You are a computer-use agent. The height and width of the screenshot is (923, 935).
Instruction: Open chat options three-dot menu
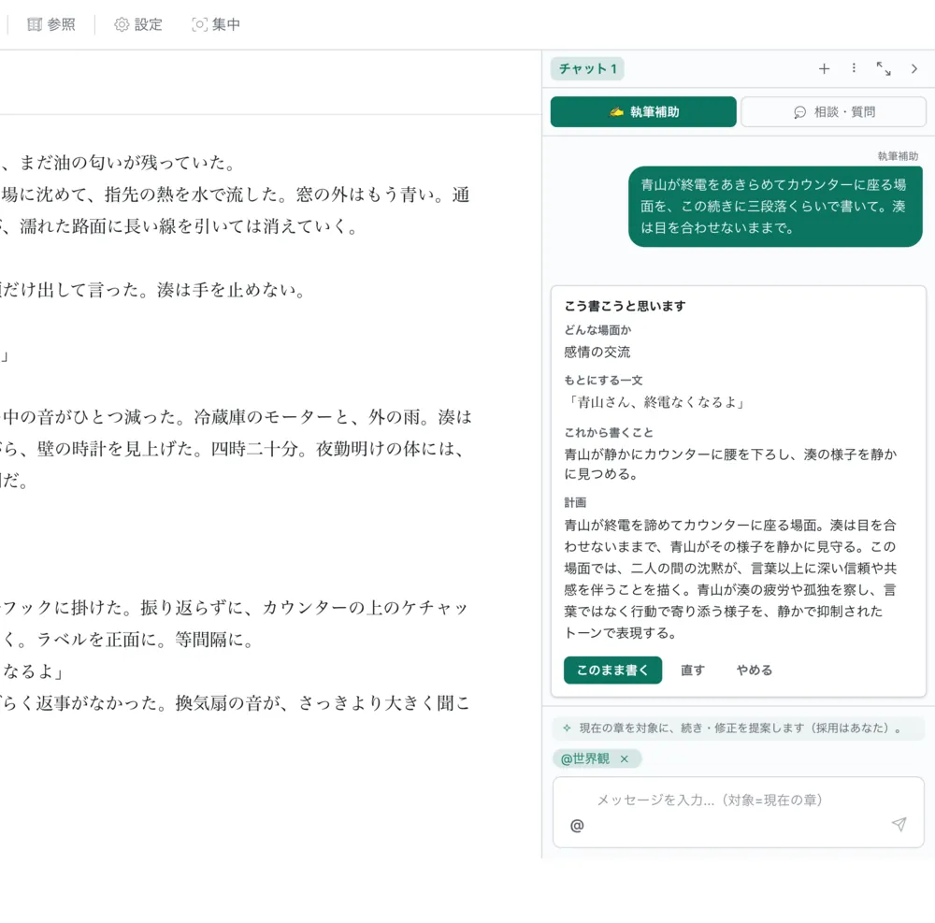click(854, 68)
